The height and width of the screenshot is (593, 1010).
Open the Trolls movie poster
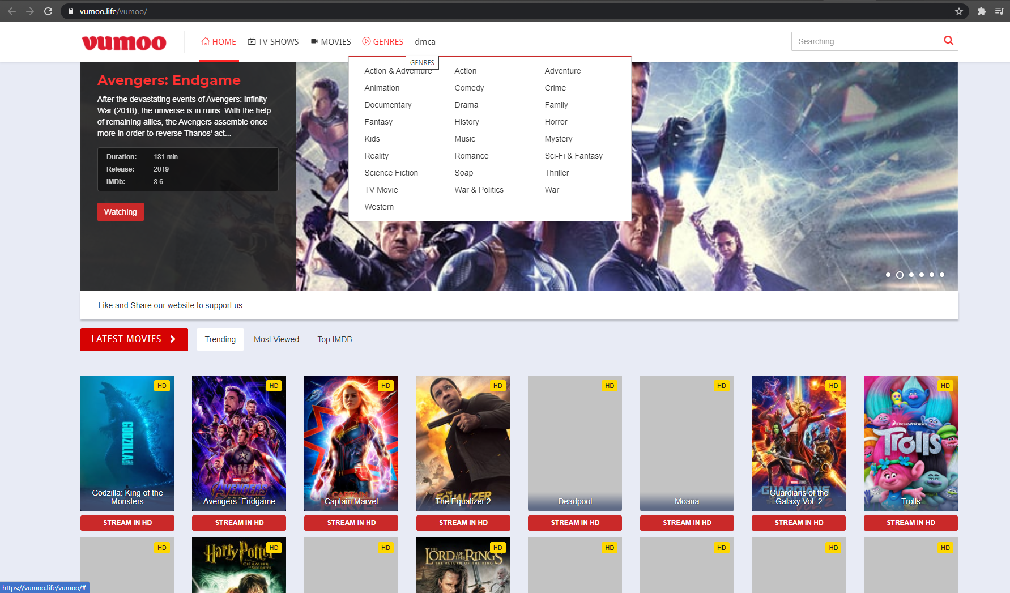click(911, 443)
